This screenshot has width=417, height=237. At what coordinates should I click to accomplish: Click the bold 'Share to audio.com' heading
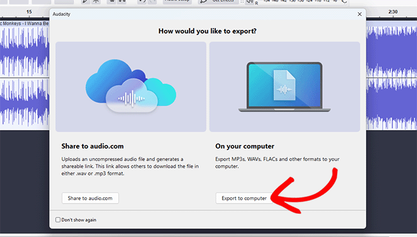93,146
